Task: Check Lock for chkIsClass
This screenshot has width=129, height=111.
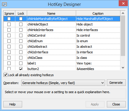Action: (x=21, y=58)
